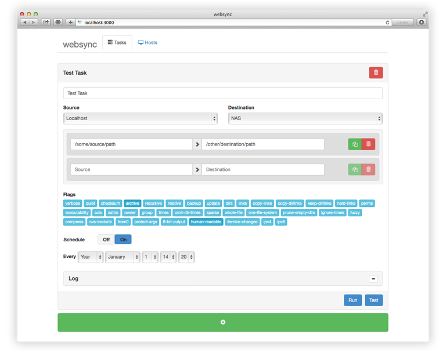Toggle the copy-links flag

coord(262,203)
